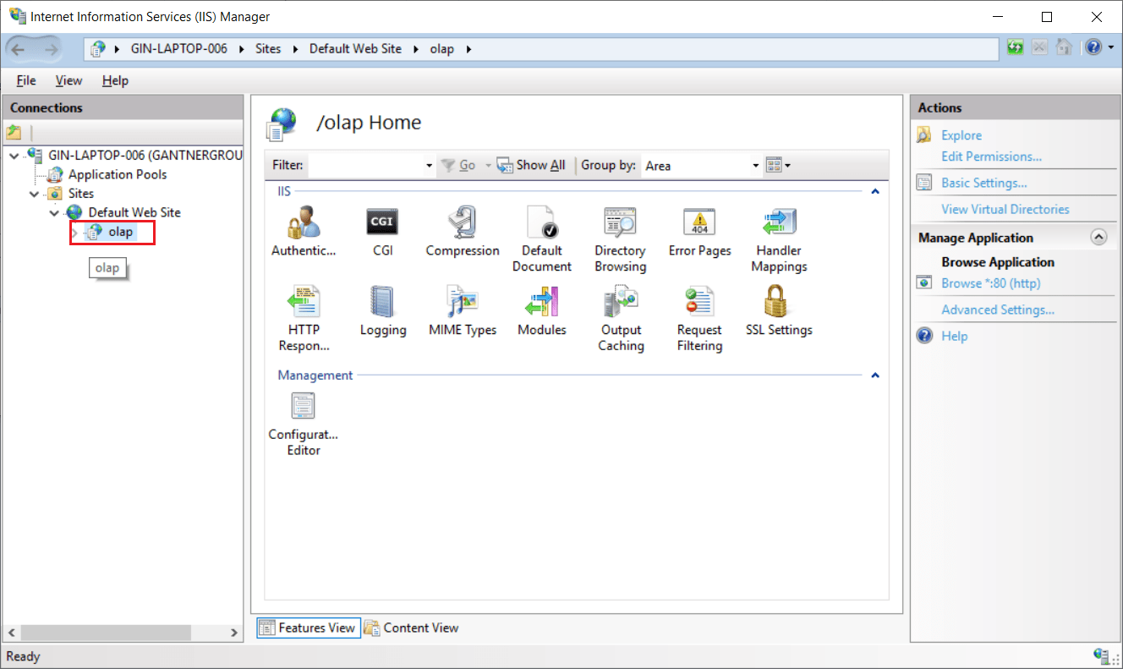Image resolution: width=1123 pixels, height=669 pixels.
Task: Collapse the Manage Application section
Action: click(1098, 238)
